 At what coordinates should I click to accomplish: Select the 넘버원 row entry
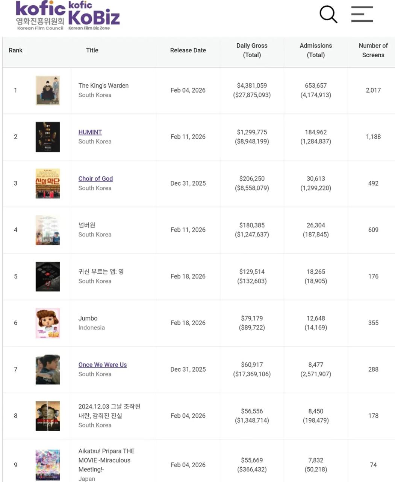click(87, 225)
